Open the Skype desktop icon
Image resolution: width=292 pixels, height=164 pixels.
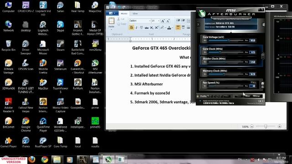61,26
